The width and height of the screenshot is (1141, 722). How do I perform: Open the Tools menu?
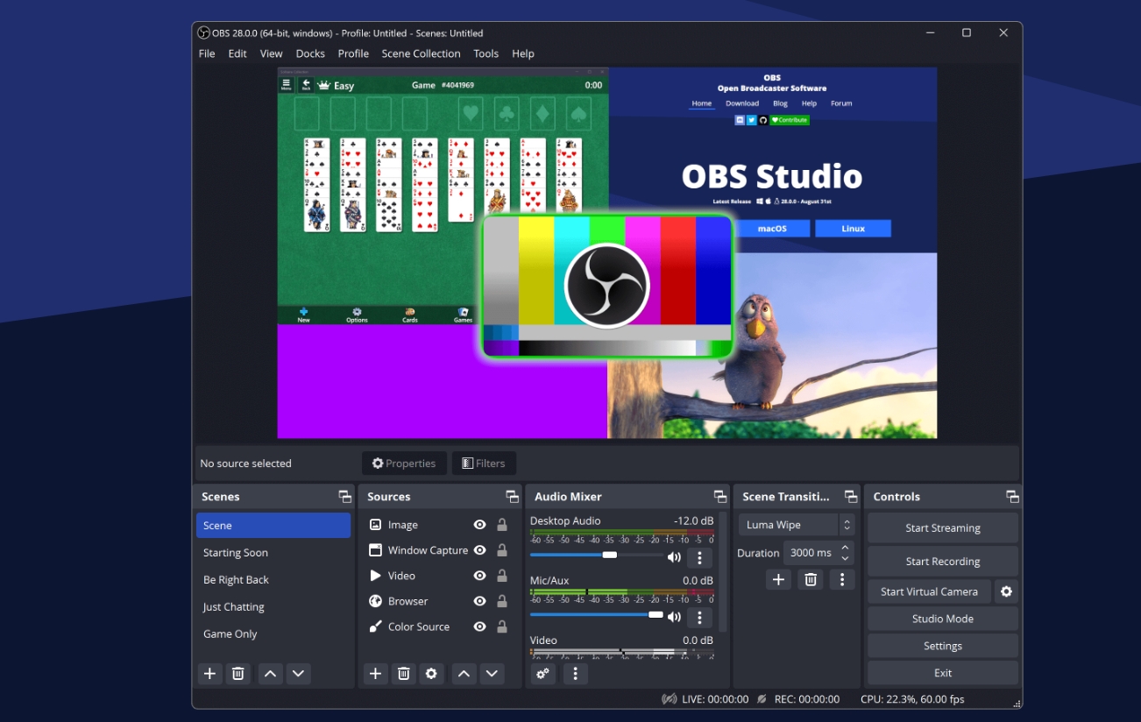486,53
